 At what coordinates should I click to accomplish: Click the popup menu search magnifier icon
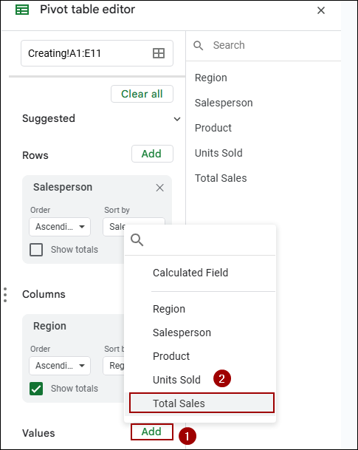tap(137, 239)
